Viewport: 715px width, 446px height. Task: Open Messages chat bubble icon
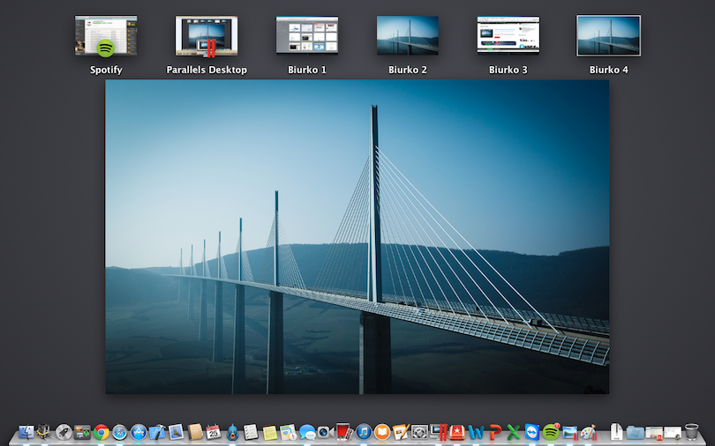point(307,432)
